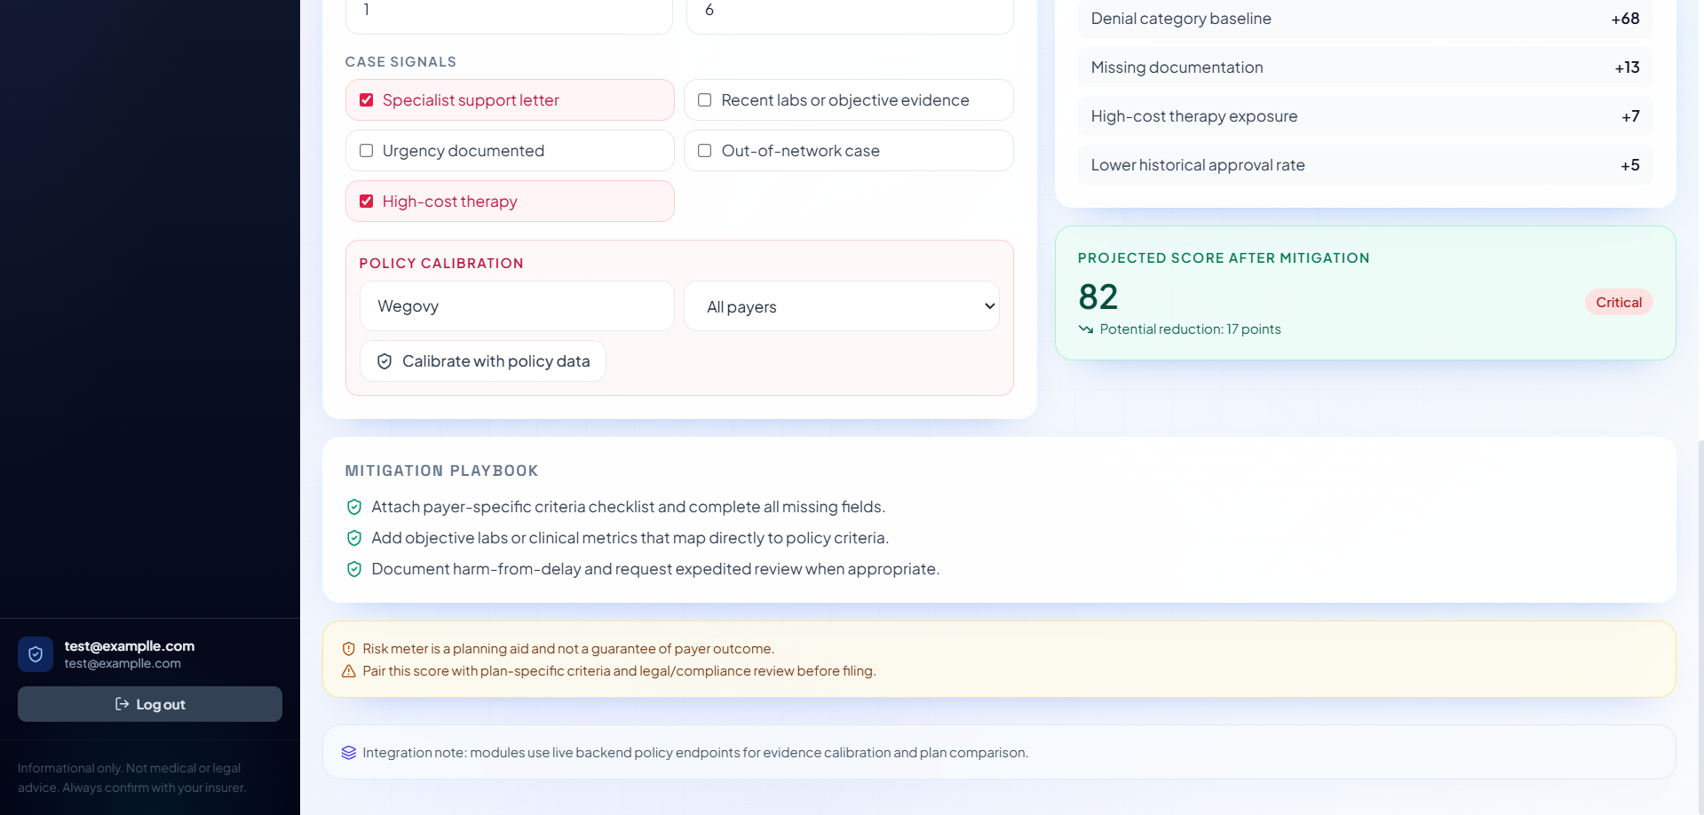Click the MITIGATION PLAYBOOK heading
This screenshot has width=1704, height=815.
(442, 471)
